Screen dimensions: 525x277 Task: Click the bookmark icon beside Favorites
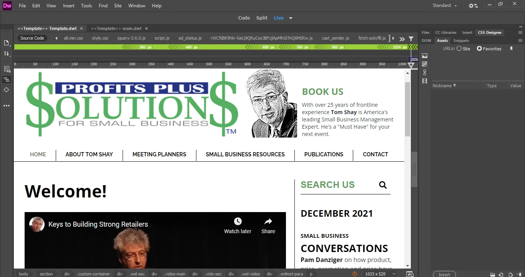coord(511,49)
